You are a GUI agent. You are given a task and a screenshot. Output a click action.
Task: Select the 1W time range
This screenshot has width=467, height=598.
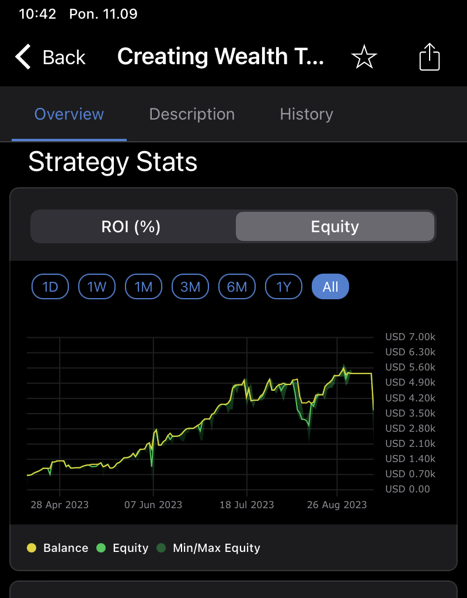click(x=97, y=286)
